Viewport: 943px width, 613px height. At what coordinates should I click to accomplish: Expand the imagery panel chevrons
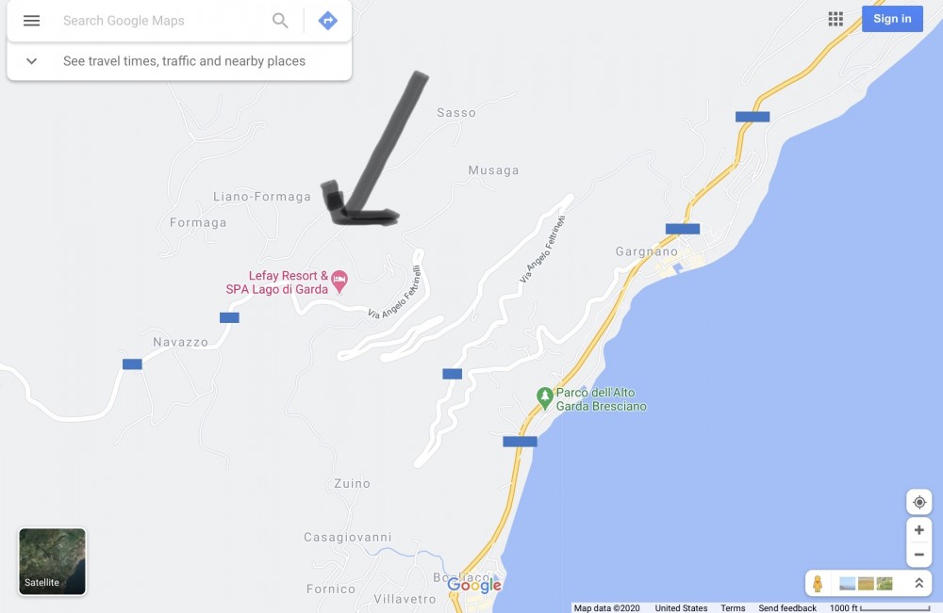pos(918,583)
